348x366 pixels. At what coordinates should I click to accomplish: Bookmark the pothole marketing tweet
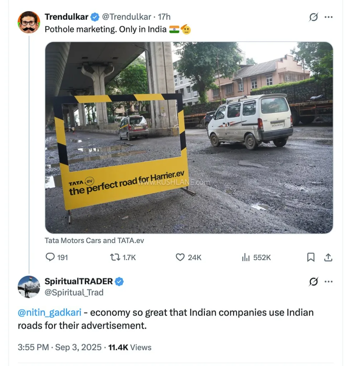(x=311, y=257)
